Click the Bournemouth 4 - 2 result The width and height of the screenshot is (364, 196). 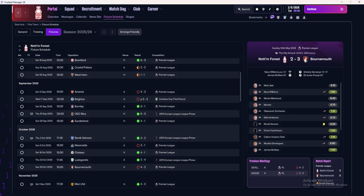141,167
